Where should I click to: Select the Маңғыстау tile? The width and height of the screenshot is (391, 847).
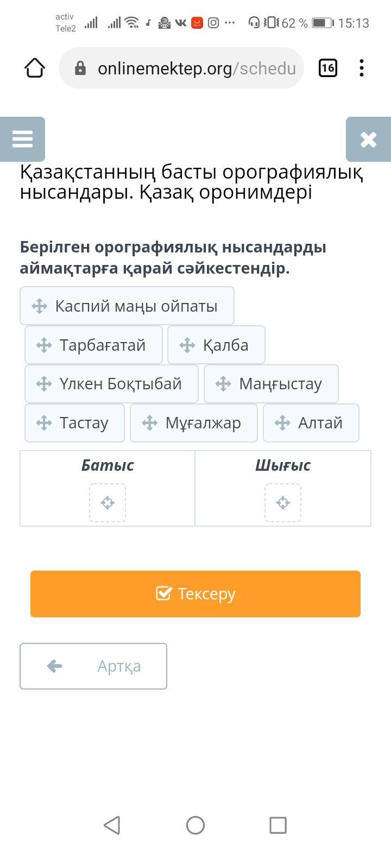(271, 384)
